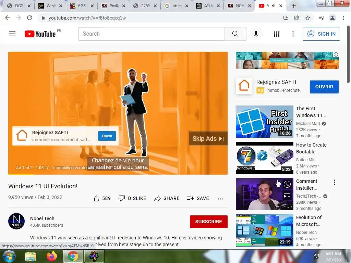The width and height of the screenshot is (351, 263).
Task: Open Nobel Tech channel avatar
Action: pos(16,221)
